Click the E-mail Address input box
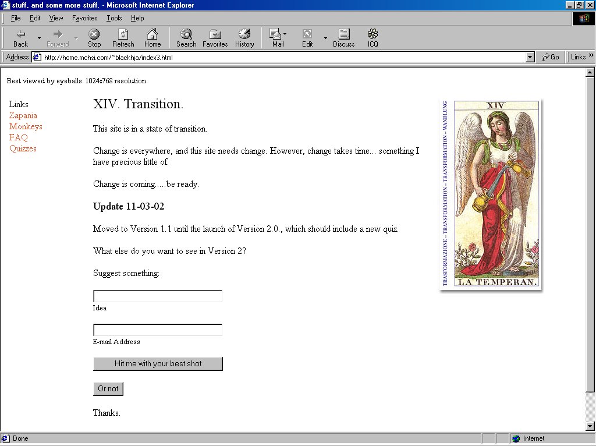 coord(158,330)
